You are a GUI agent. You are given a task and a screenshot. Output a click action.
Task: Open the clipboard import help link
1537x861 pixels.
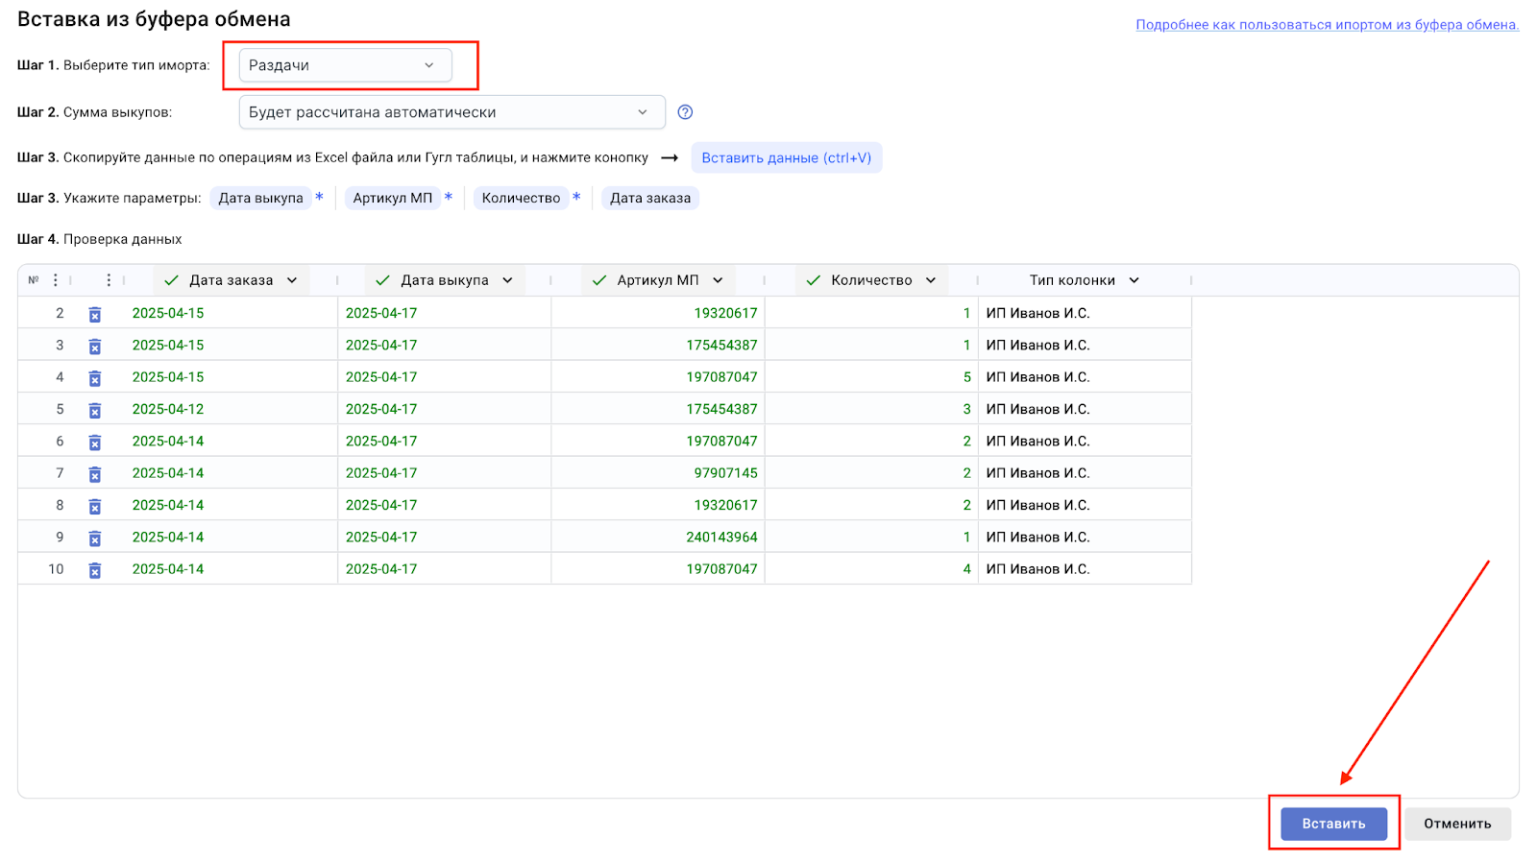(1327, 25)
